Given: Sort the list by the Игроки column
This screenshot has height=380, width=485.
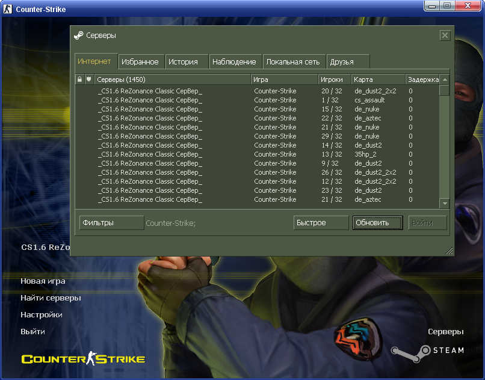Looking at the screenshot, I should point(335,79).
